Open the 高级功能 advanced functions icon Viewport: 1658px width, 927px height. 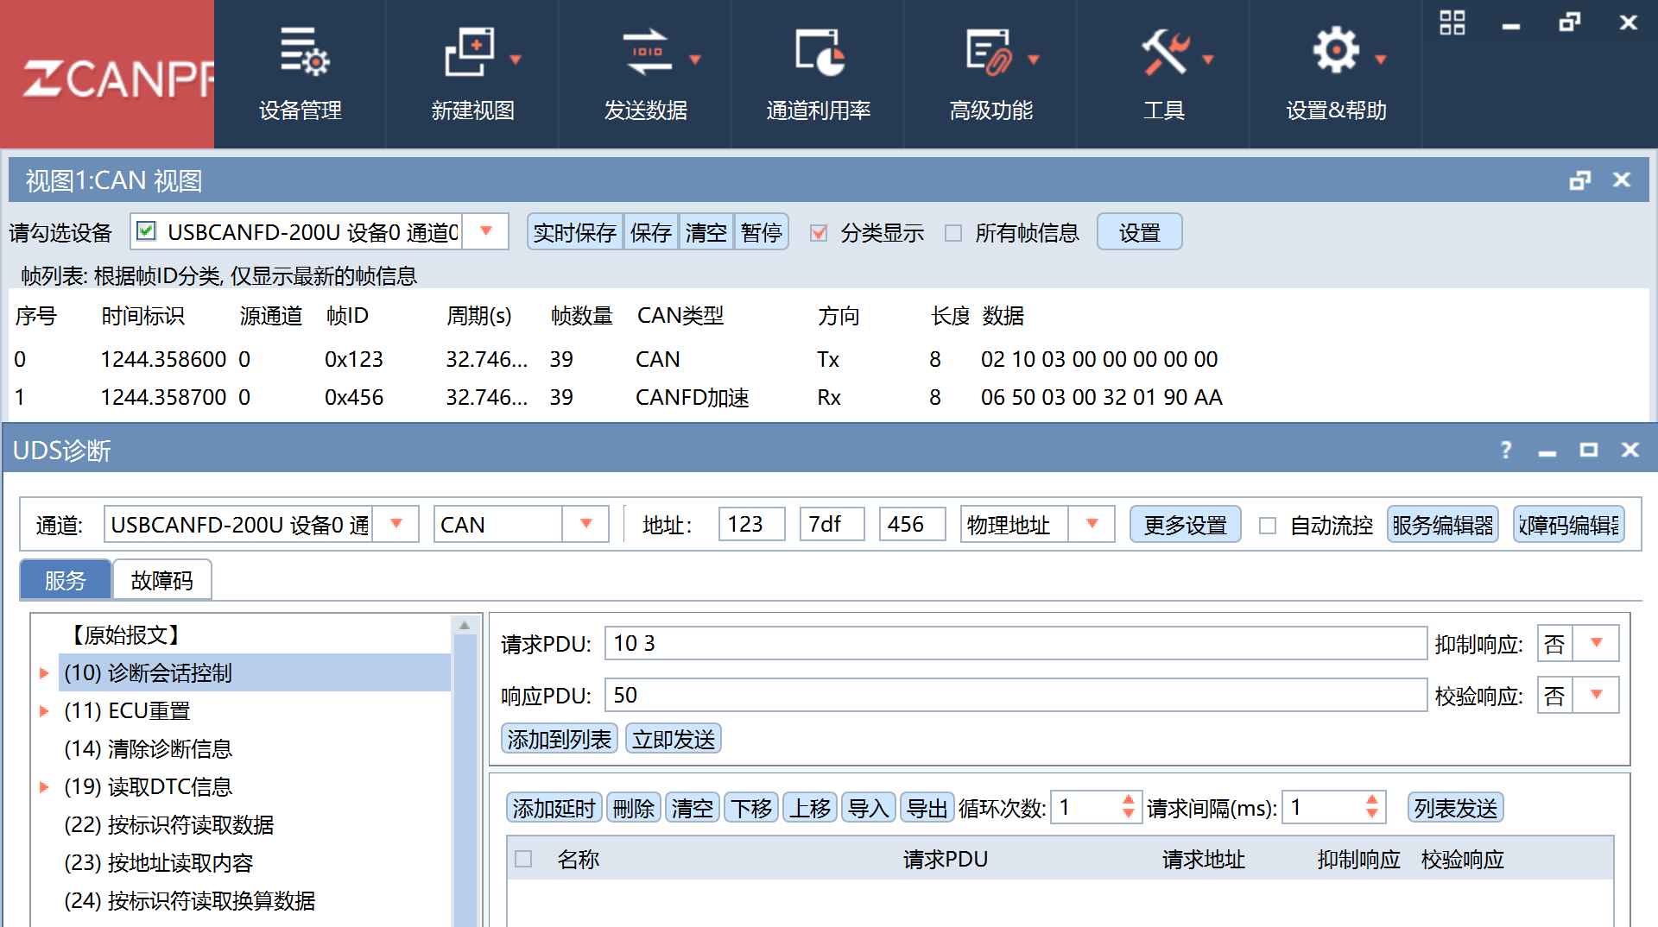pos(990,52)
